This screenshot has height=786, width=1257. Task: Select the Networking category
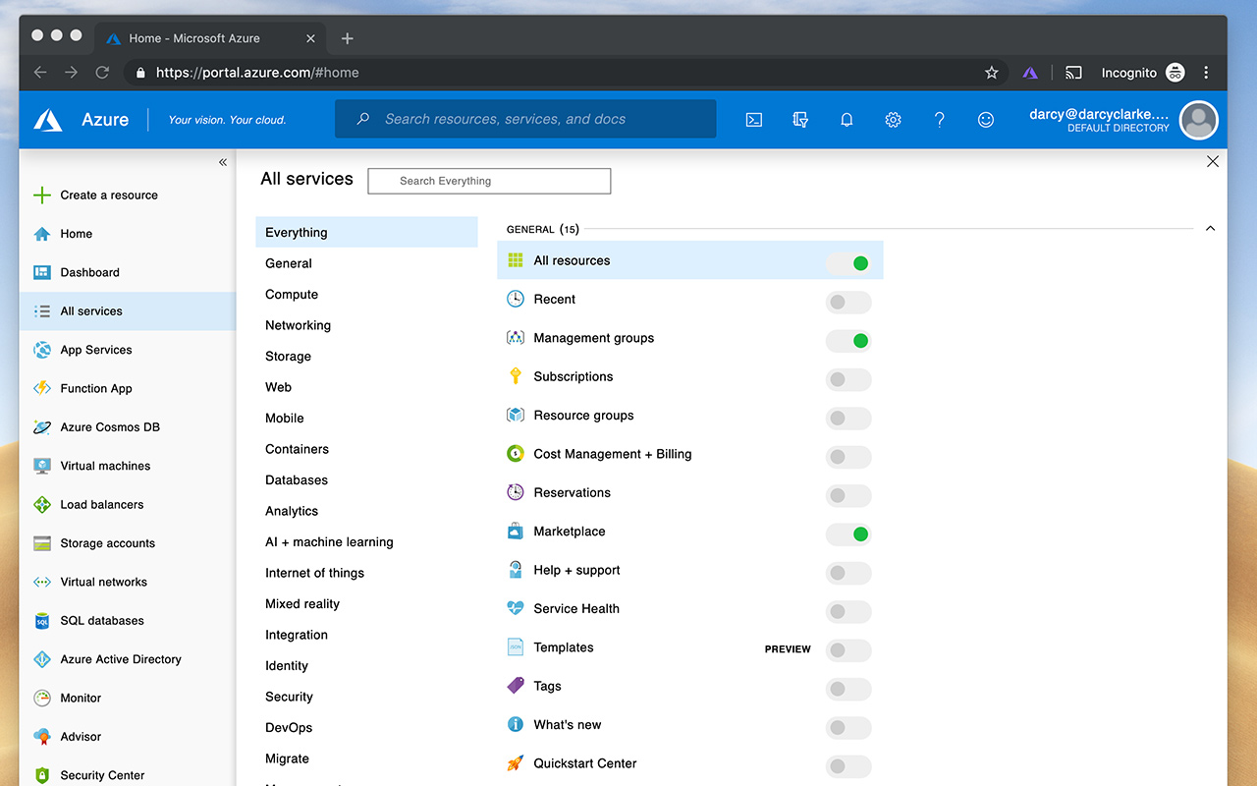tap(298, 325)
